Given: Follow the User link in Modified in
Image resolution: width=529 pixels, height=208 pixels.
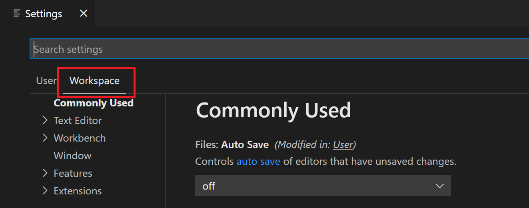Looking at the screenshot, I should (343, 144).
